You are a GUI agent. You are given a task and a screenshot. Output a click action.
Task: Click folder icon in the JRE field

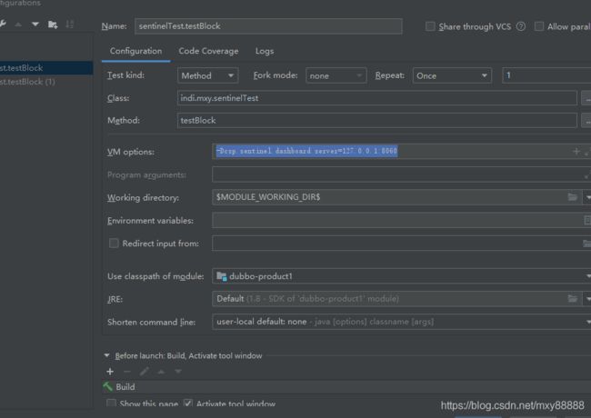click(x=573, y=299)
